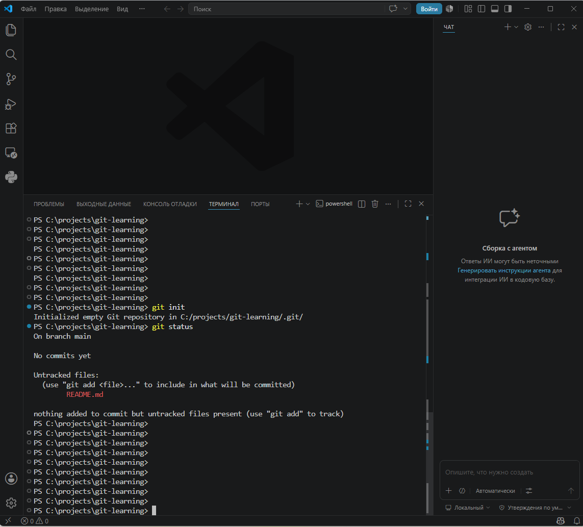Open the Source Control view
Screen dimensions: 583x527
(11, 79)
